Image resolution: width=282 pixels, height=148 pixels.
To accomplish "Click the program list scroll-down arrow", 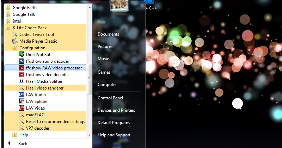I will coord(90,135).
